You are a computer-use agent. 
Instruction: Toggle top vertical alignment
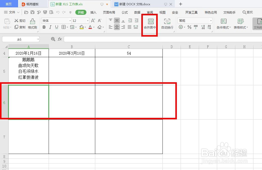pyautogui.click(x=110, y=21)
